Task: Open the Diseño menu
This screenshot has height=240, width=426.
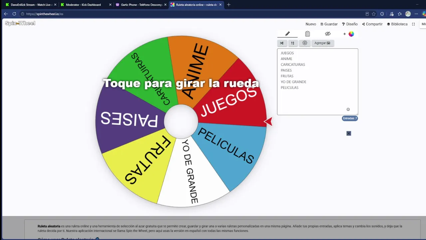Action: point(350,24)
